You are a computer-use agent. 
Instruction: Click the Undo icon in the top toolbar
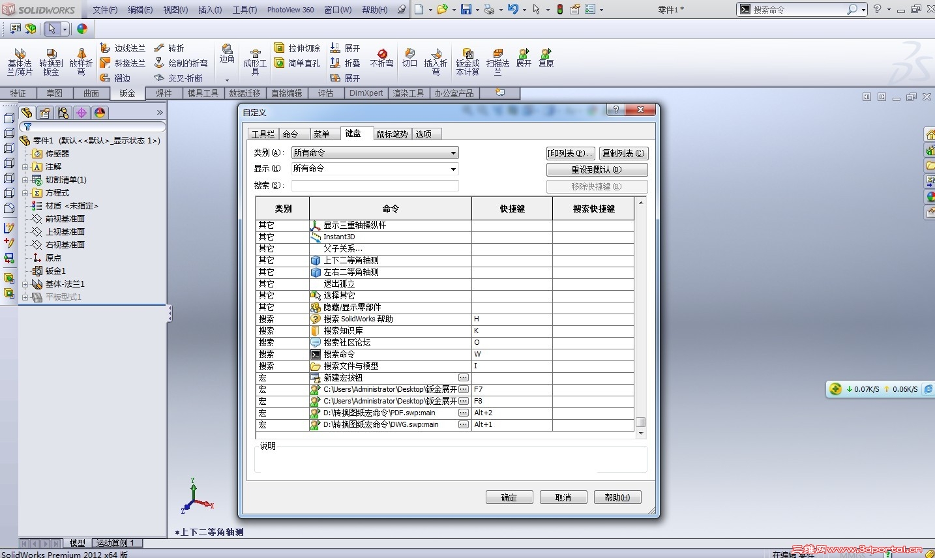point(513,10)
